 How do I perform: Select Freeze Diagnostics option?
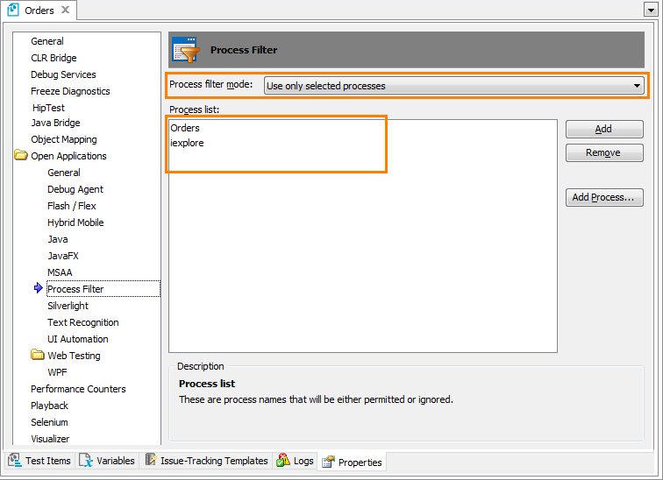(x=70, y=91)
